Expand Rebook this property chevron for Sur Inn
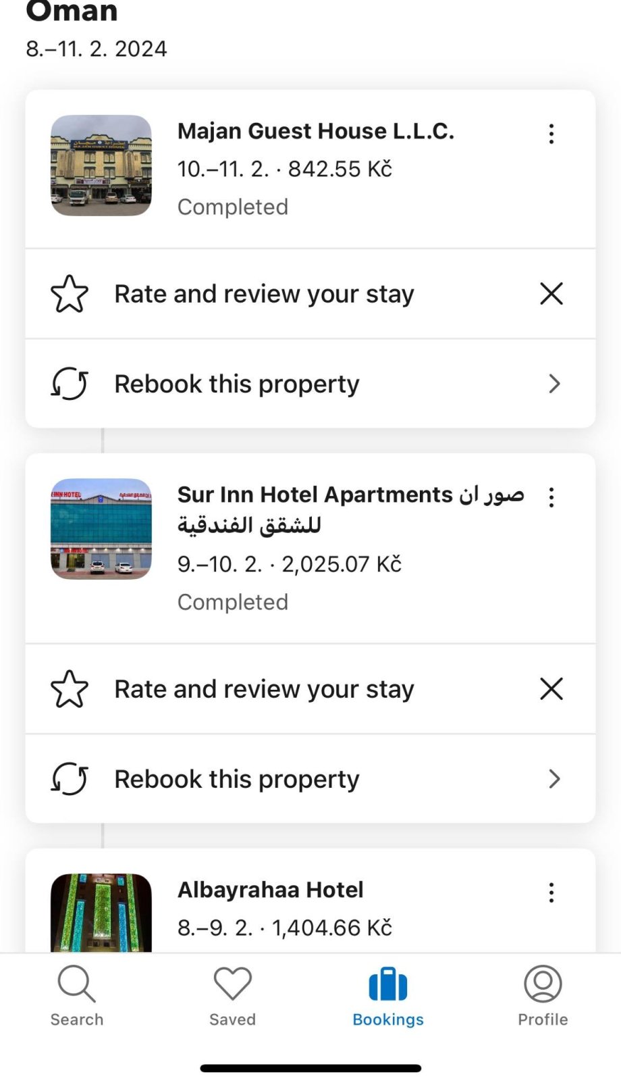The width and height of the screenshot is (621, 1085). (x=554, y=779)
